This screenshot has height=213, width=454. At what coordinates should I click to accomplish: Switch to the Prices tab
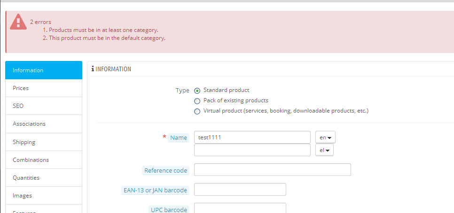(x=44, y=88)
